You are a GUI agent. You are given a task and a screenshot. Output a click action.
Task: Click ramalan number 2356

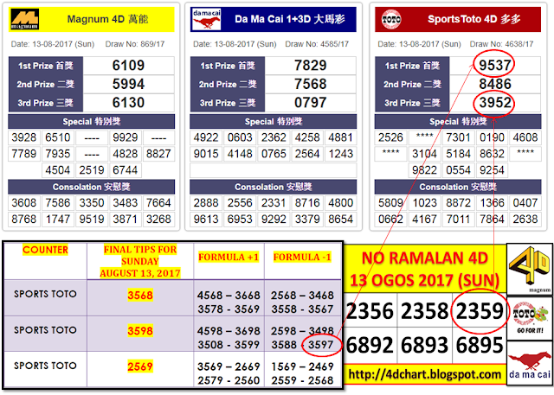point(370,311)
